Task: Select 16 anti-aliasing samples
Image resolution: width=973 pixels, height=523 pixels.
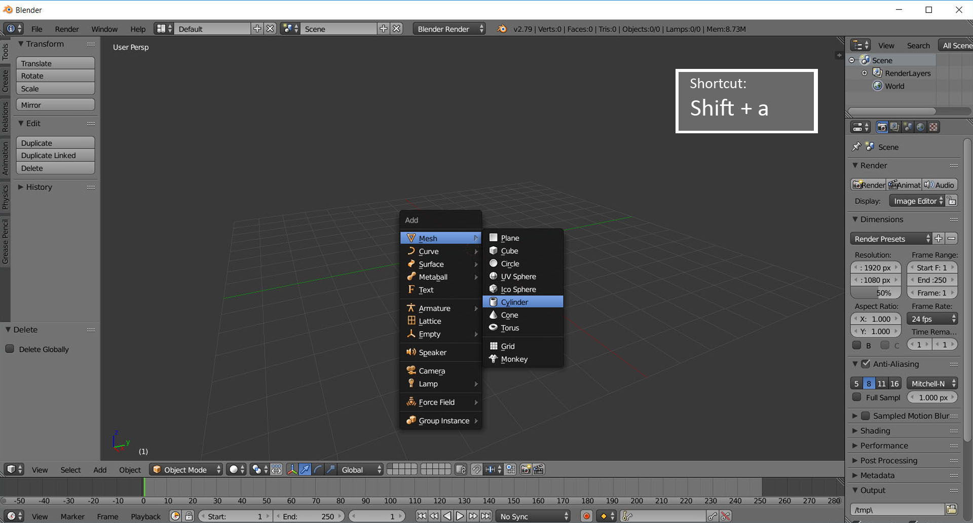Action: (x=894, y=384)
